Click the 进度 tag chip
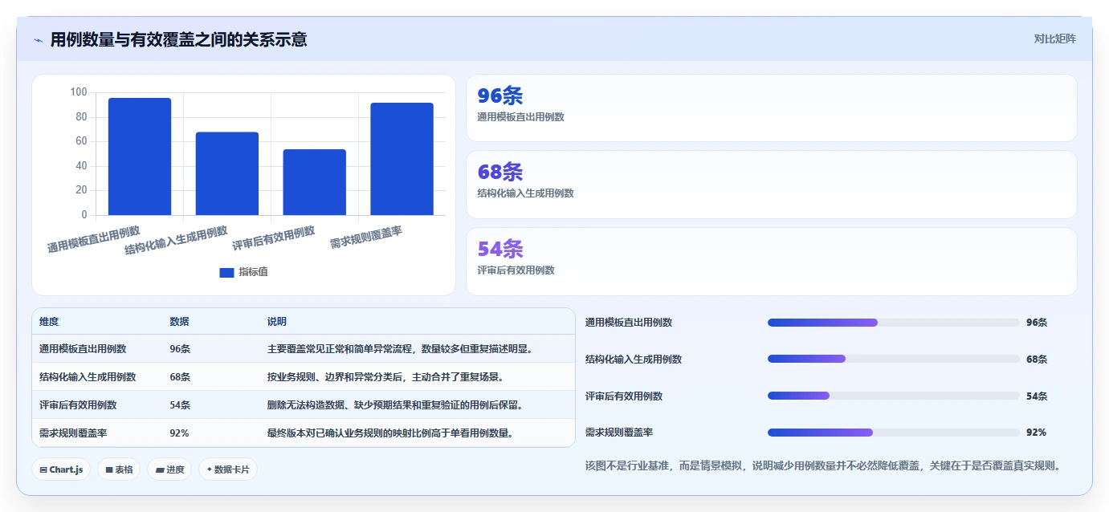The height and width of the screenshot is (512, 1109). [169, 469]
